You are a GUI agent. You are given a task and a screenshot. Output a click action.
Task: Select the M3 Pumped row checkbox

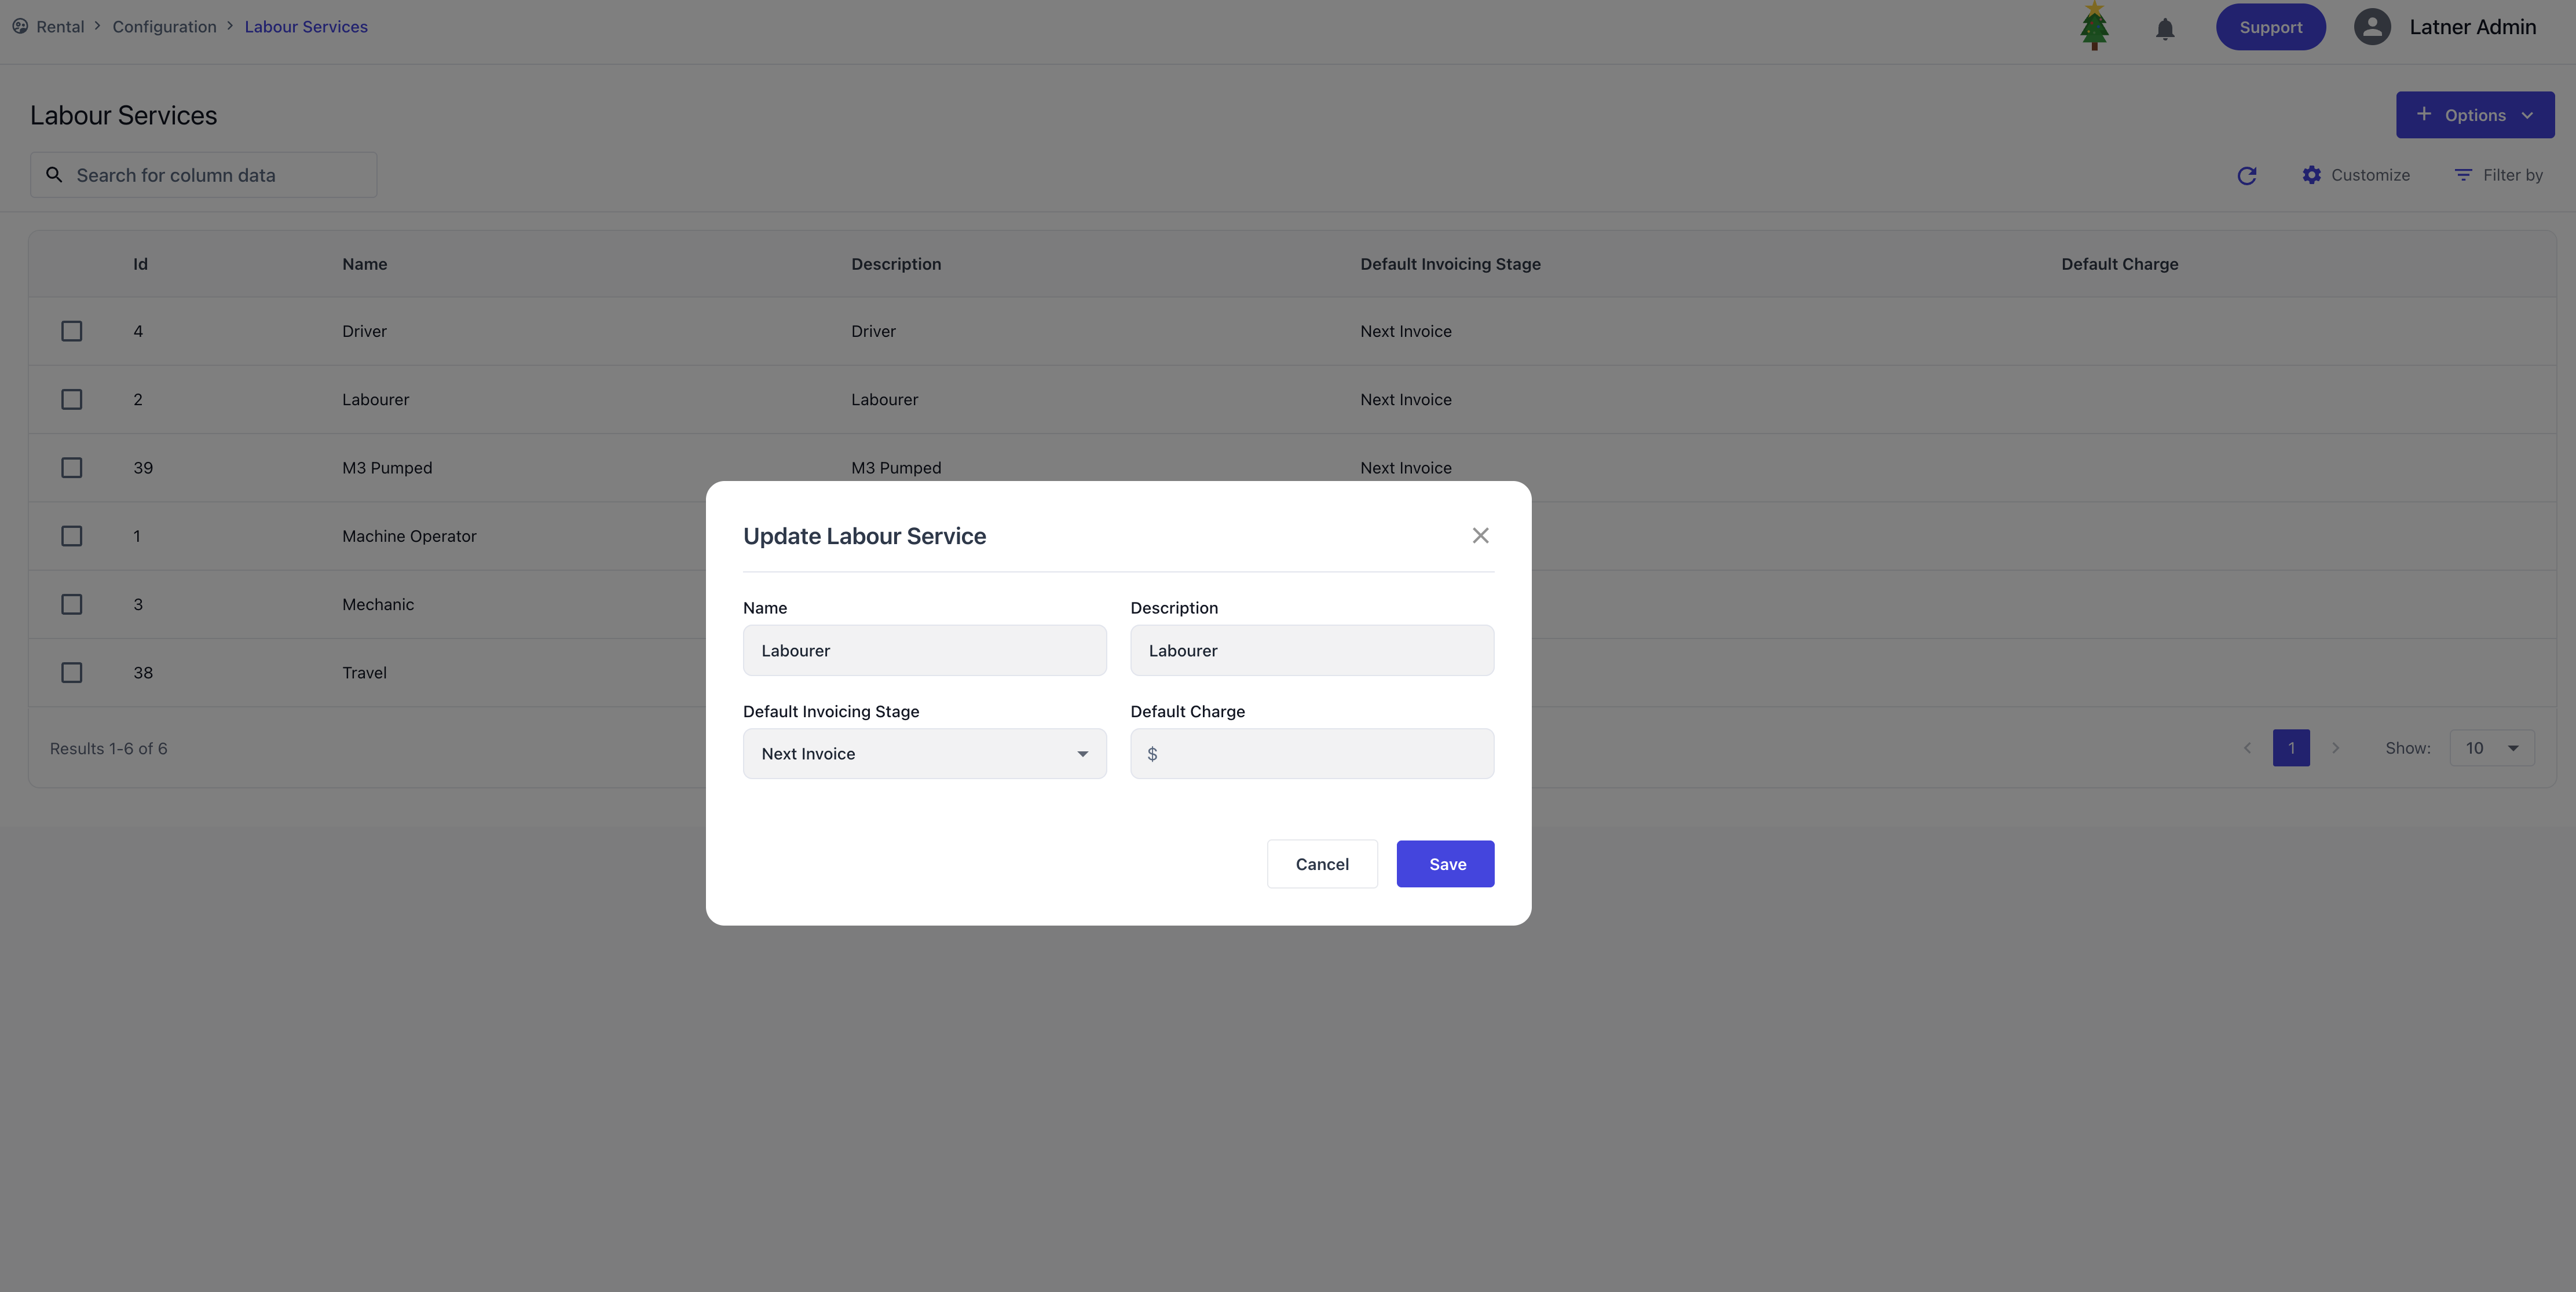click(x=72, y=468)
